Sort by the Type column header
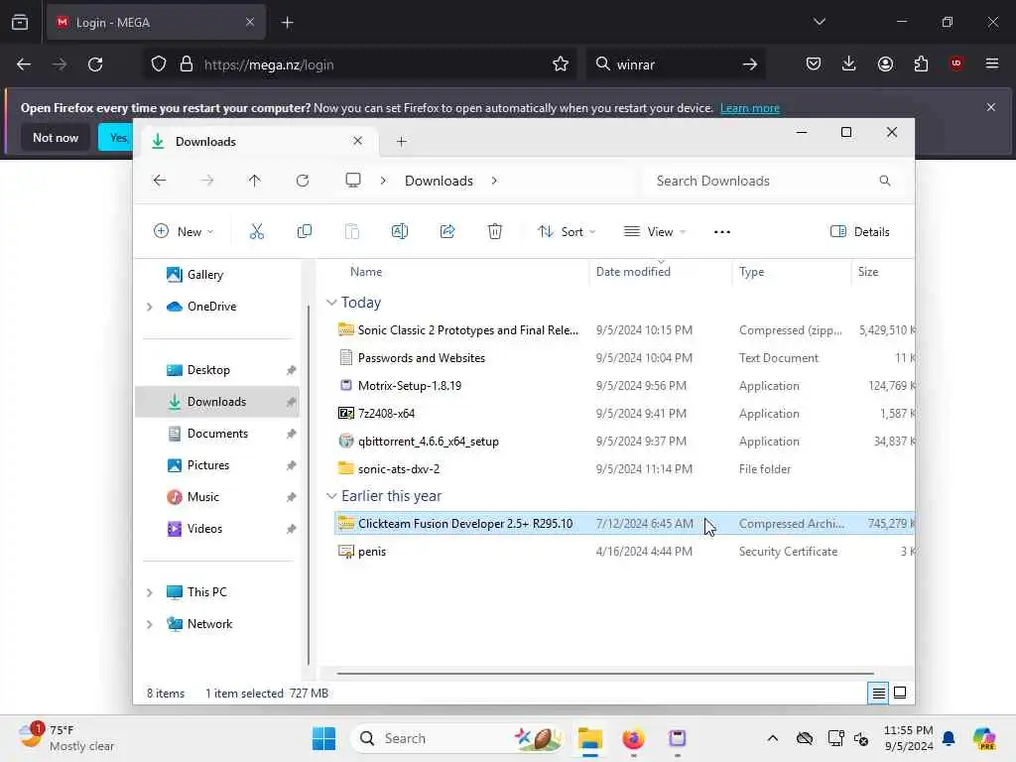This screenshot has width=1016, height=762. [751, 272]
